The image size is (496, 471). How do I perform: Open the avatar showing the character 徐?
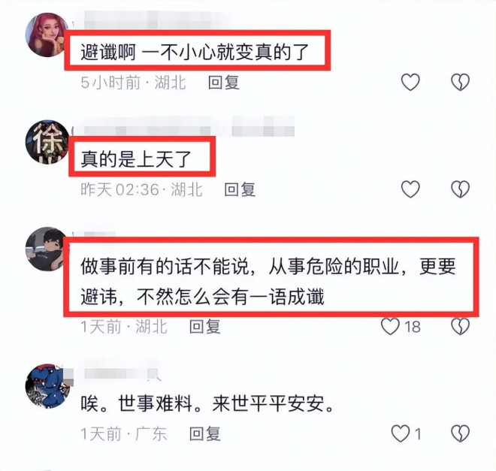coord(47,142)
